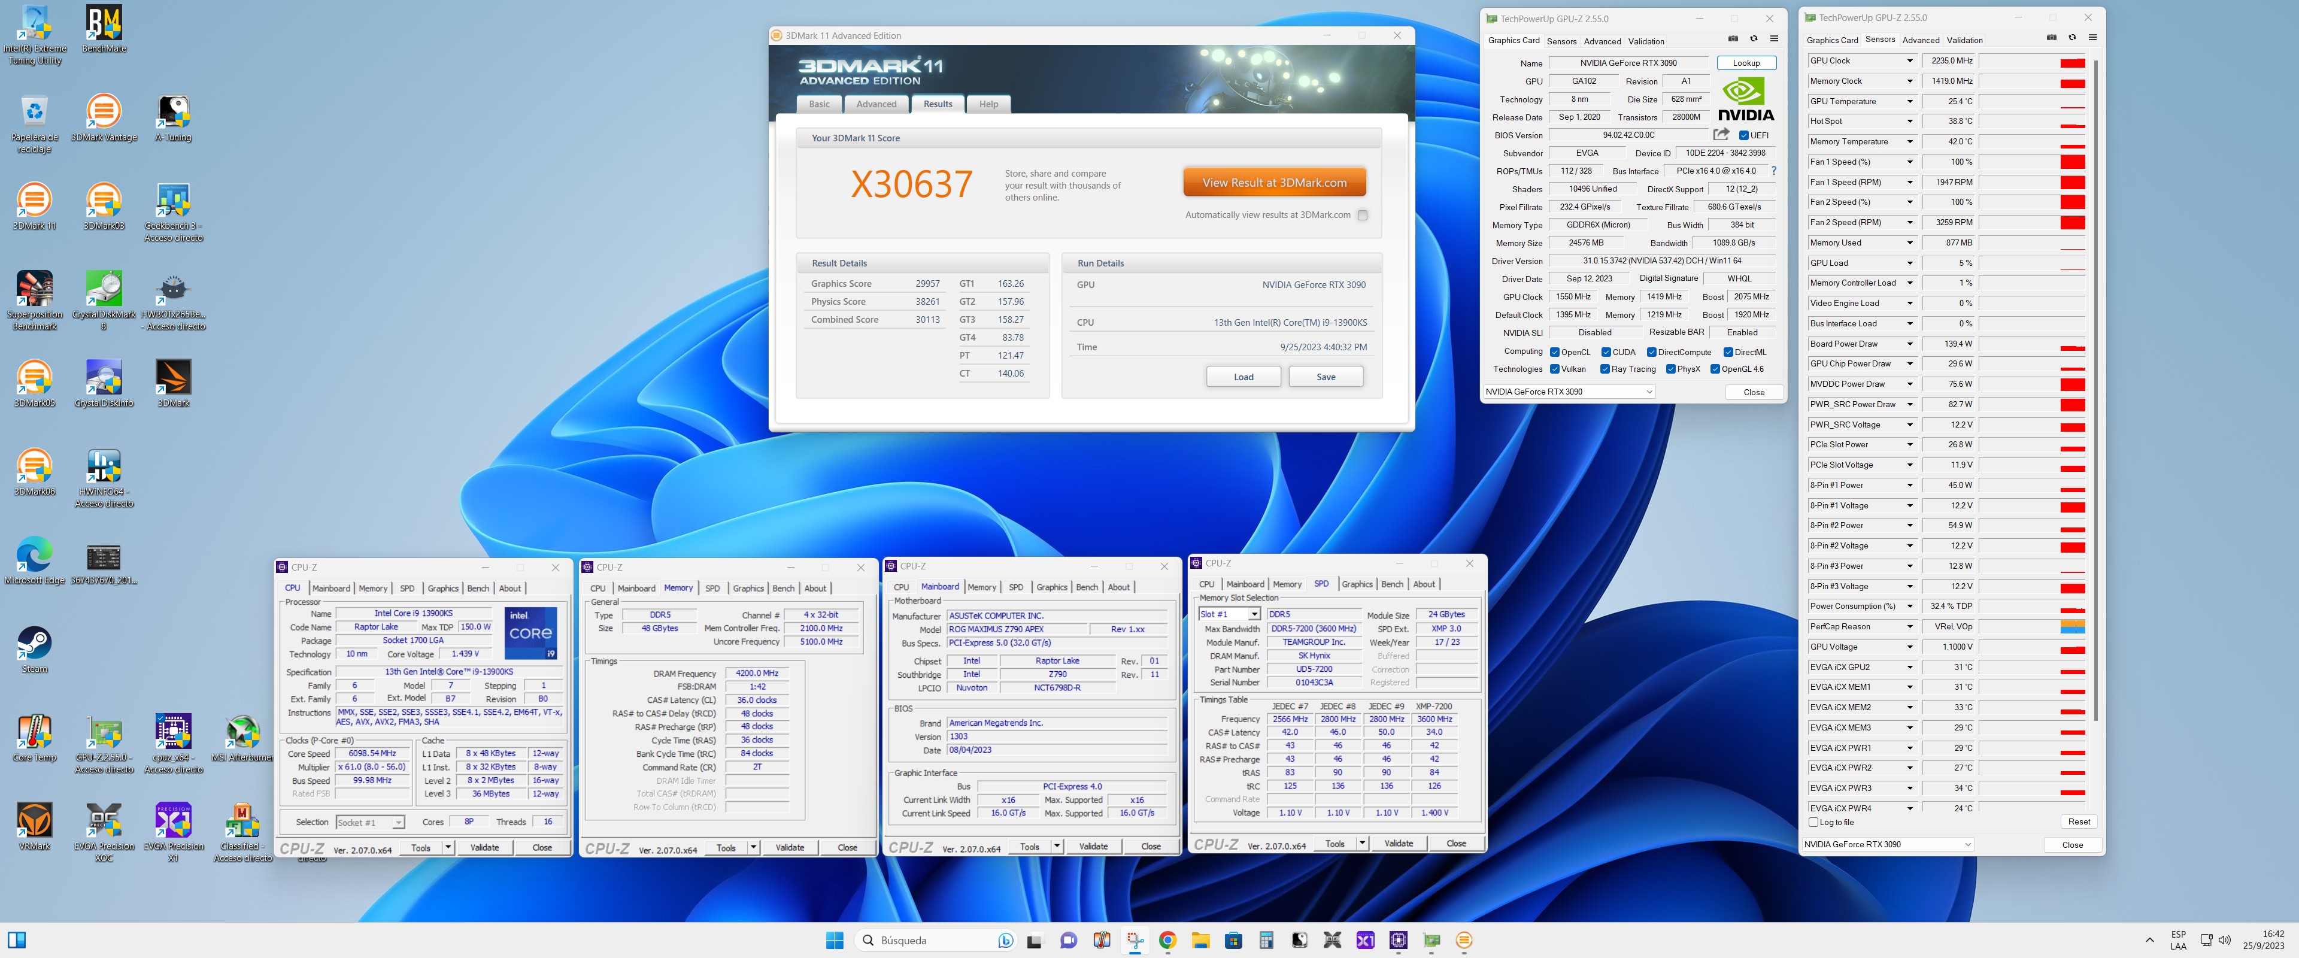
Task: Expand GPU Clock sensor dropdown arrow
Action: click(x=1910, y=60)
